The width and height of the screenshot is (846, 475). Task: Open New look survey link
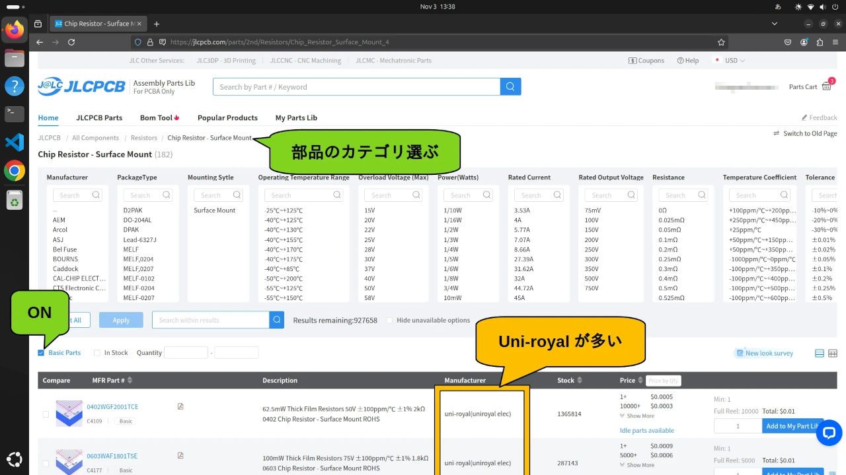[764, 353]
